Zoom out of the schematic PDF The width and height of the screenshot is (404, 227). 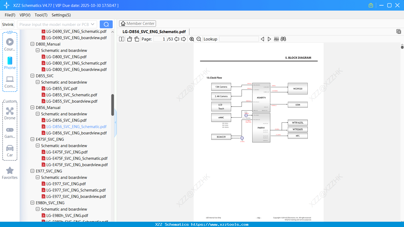(x=199, y=39)
